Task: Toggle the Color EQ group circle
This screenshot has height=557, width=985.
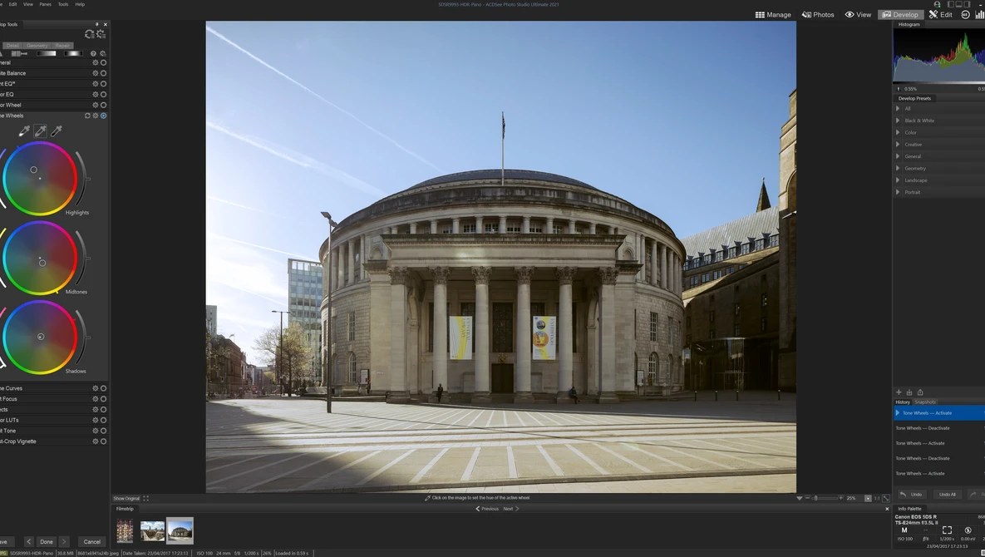Action: coord(104,94)
